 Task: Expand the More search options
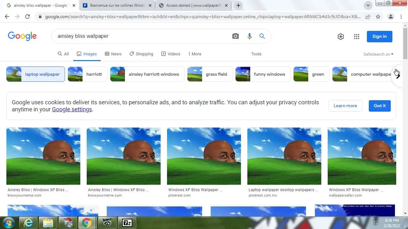195,54
